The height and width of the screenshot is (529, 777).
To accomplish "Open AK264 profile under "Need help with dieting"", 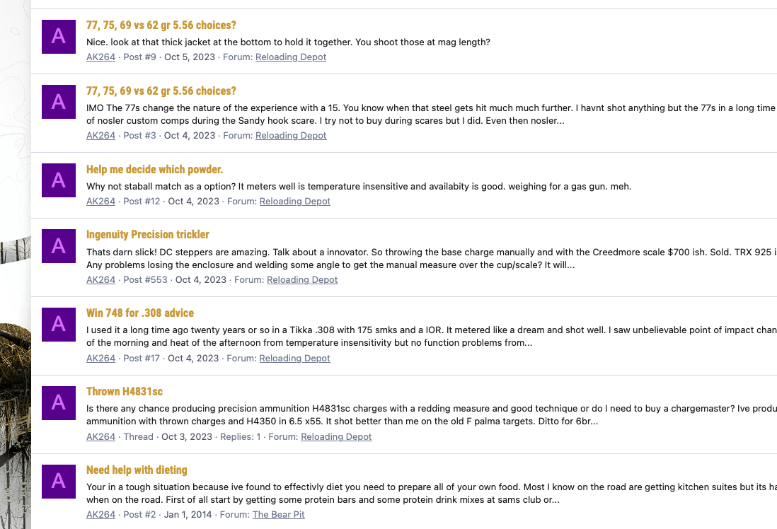I will (x=100, y=514).
